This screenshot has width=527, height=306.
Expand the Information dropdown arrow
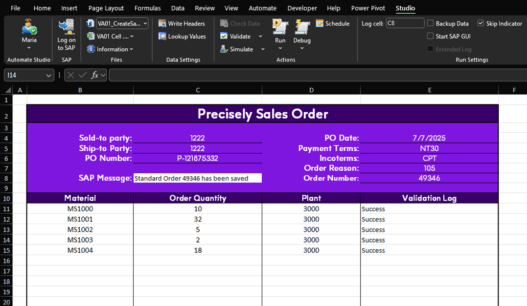point(132,49)
